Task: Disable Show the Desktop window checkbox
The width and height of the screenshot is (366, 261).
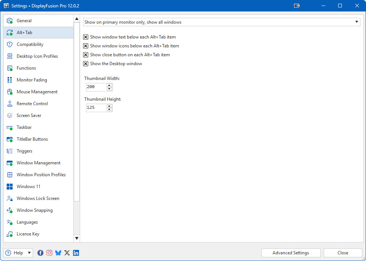Action: point(86,64)
